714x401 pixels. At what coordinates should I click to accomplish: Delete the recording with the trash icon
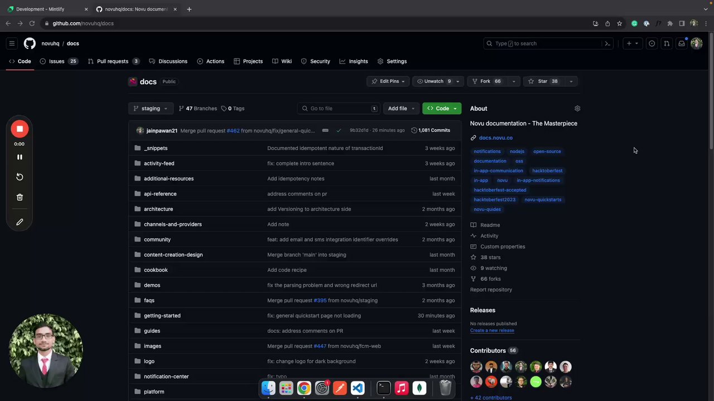click(20, 197)
